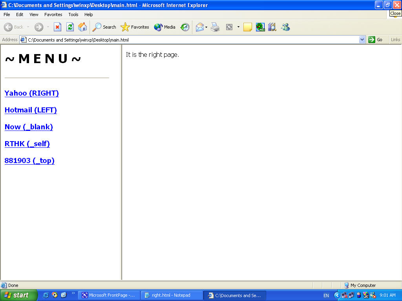The image size is (402, 301).
Task: Expand the Back button history dropdown
Action: click(28, 27)
